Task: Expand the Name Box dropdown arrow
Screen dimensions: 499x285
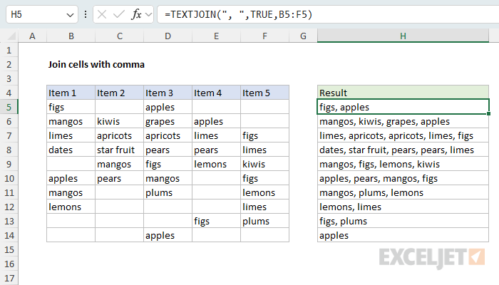Action: [70, 15]
